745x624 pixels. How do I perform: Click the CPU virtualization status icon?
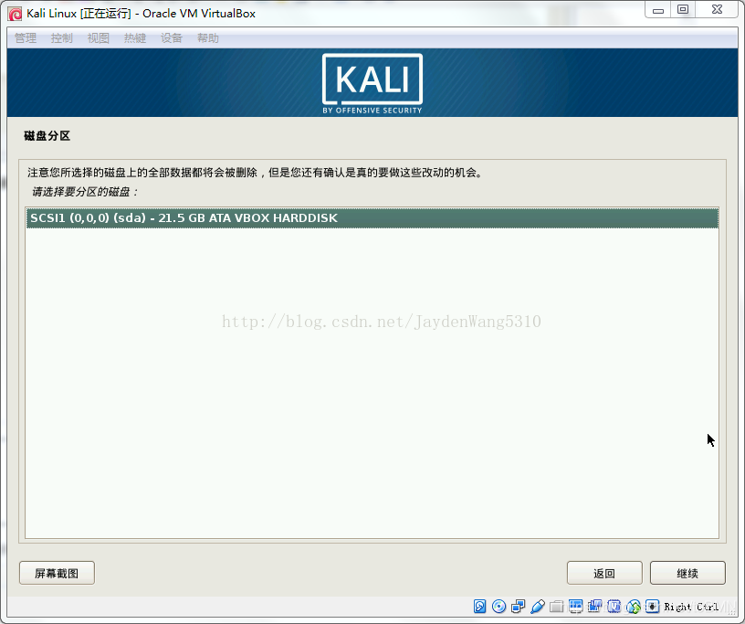(614, 607)
